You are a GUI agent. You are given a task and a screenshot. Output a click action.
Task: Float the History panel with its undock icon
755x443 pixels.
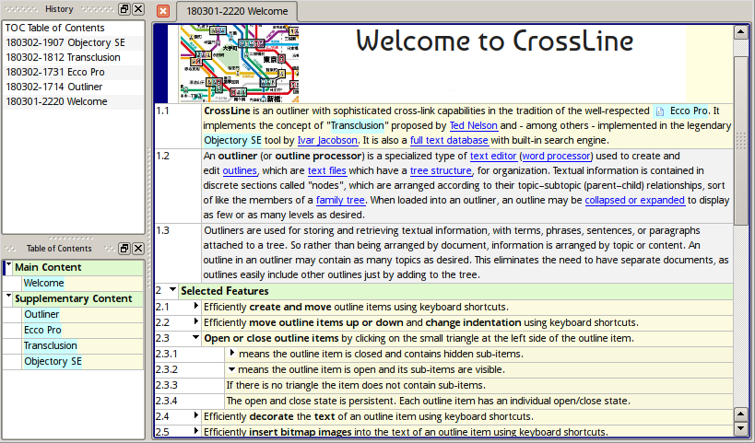(x=124, y=9)
